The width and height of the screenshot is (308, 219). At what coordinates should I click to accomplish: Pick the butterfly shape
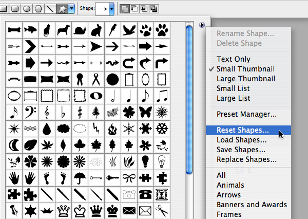click(145, 113)
